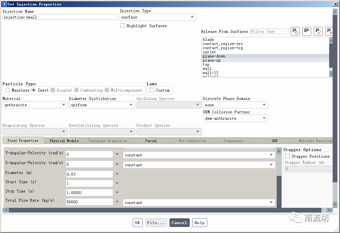Open the DEM Collision Partner dropdown
This screenshot has height=233, width=340.
(235, 118)
